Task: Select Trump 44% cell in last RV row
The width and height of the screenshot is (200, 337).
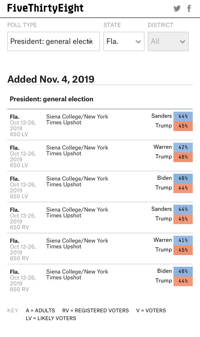Action: point(183,281)
